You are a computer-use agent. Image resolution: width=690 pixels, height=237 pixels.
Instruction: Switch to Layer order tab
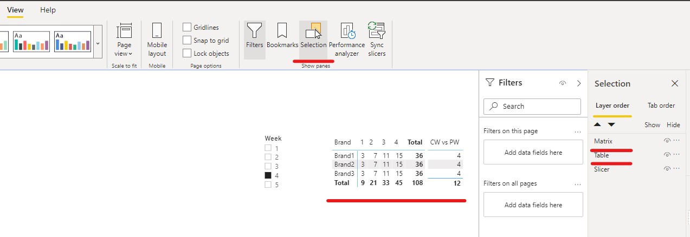612,106
